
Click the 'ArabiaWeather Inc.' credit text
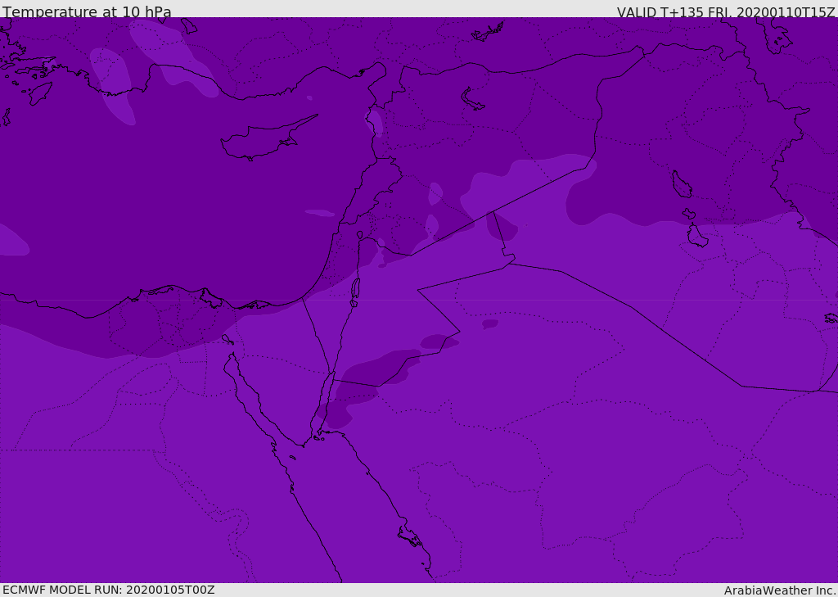(x=780, y=590)
